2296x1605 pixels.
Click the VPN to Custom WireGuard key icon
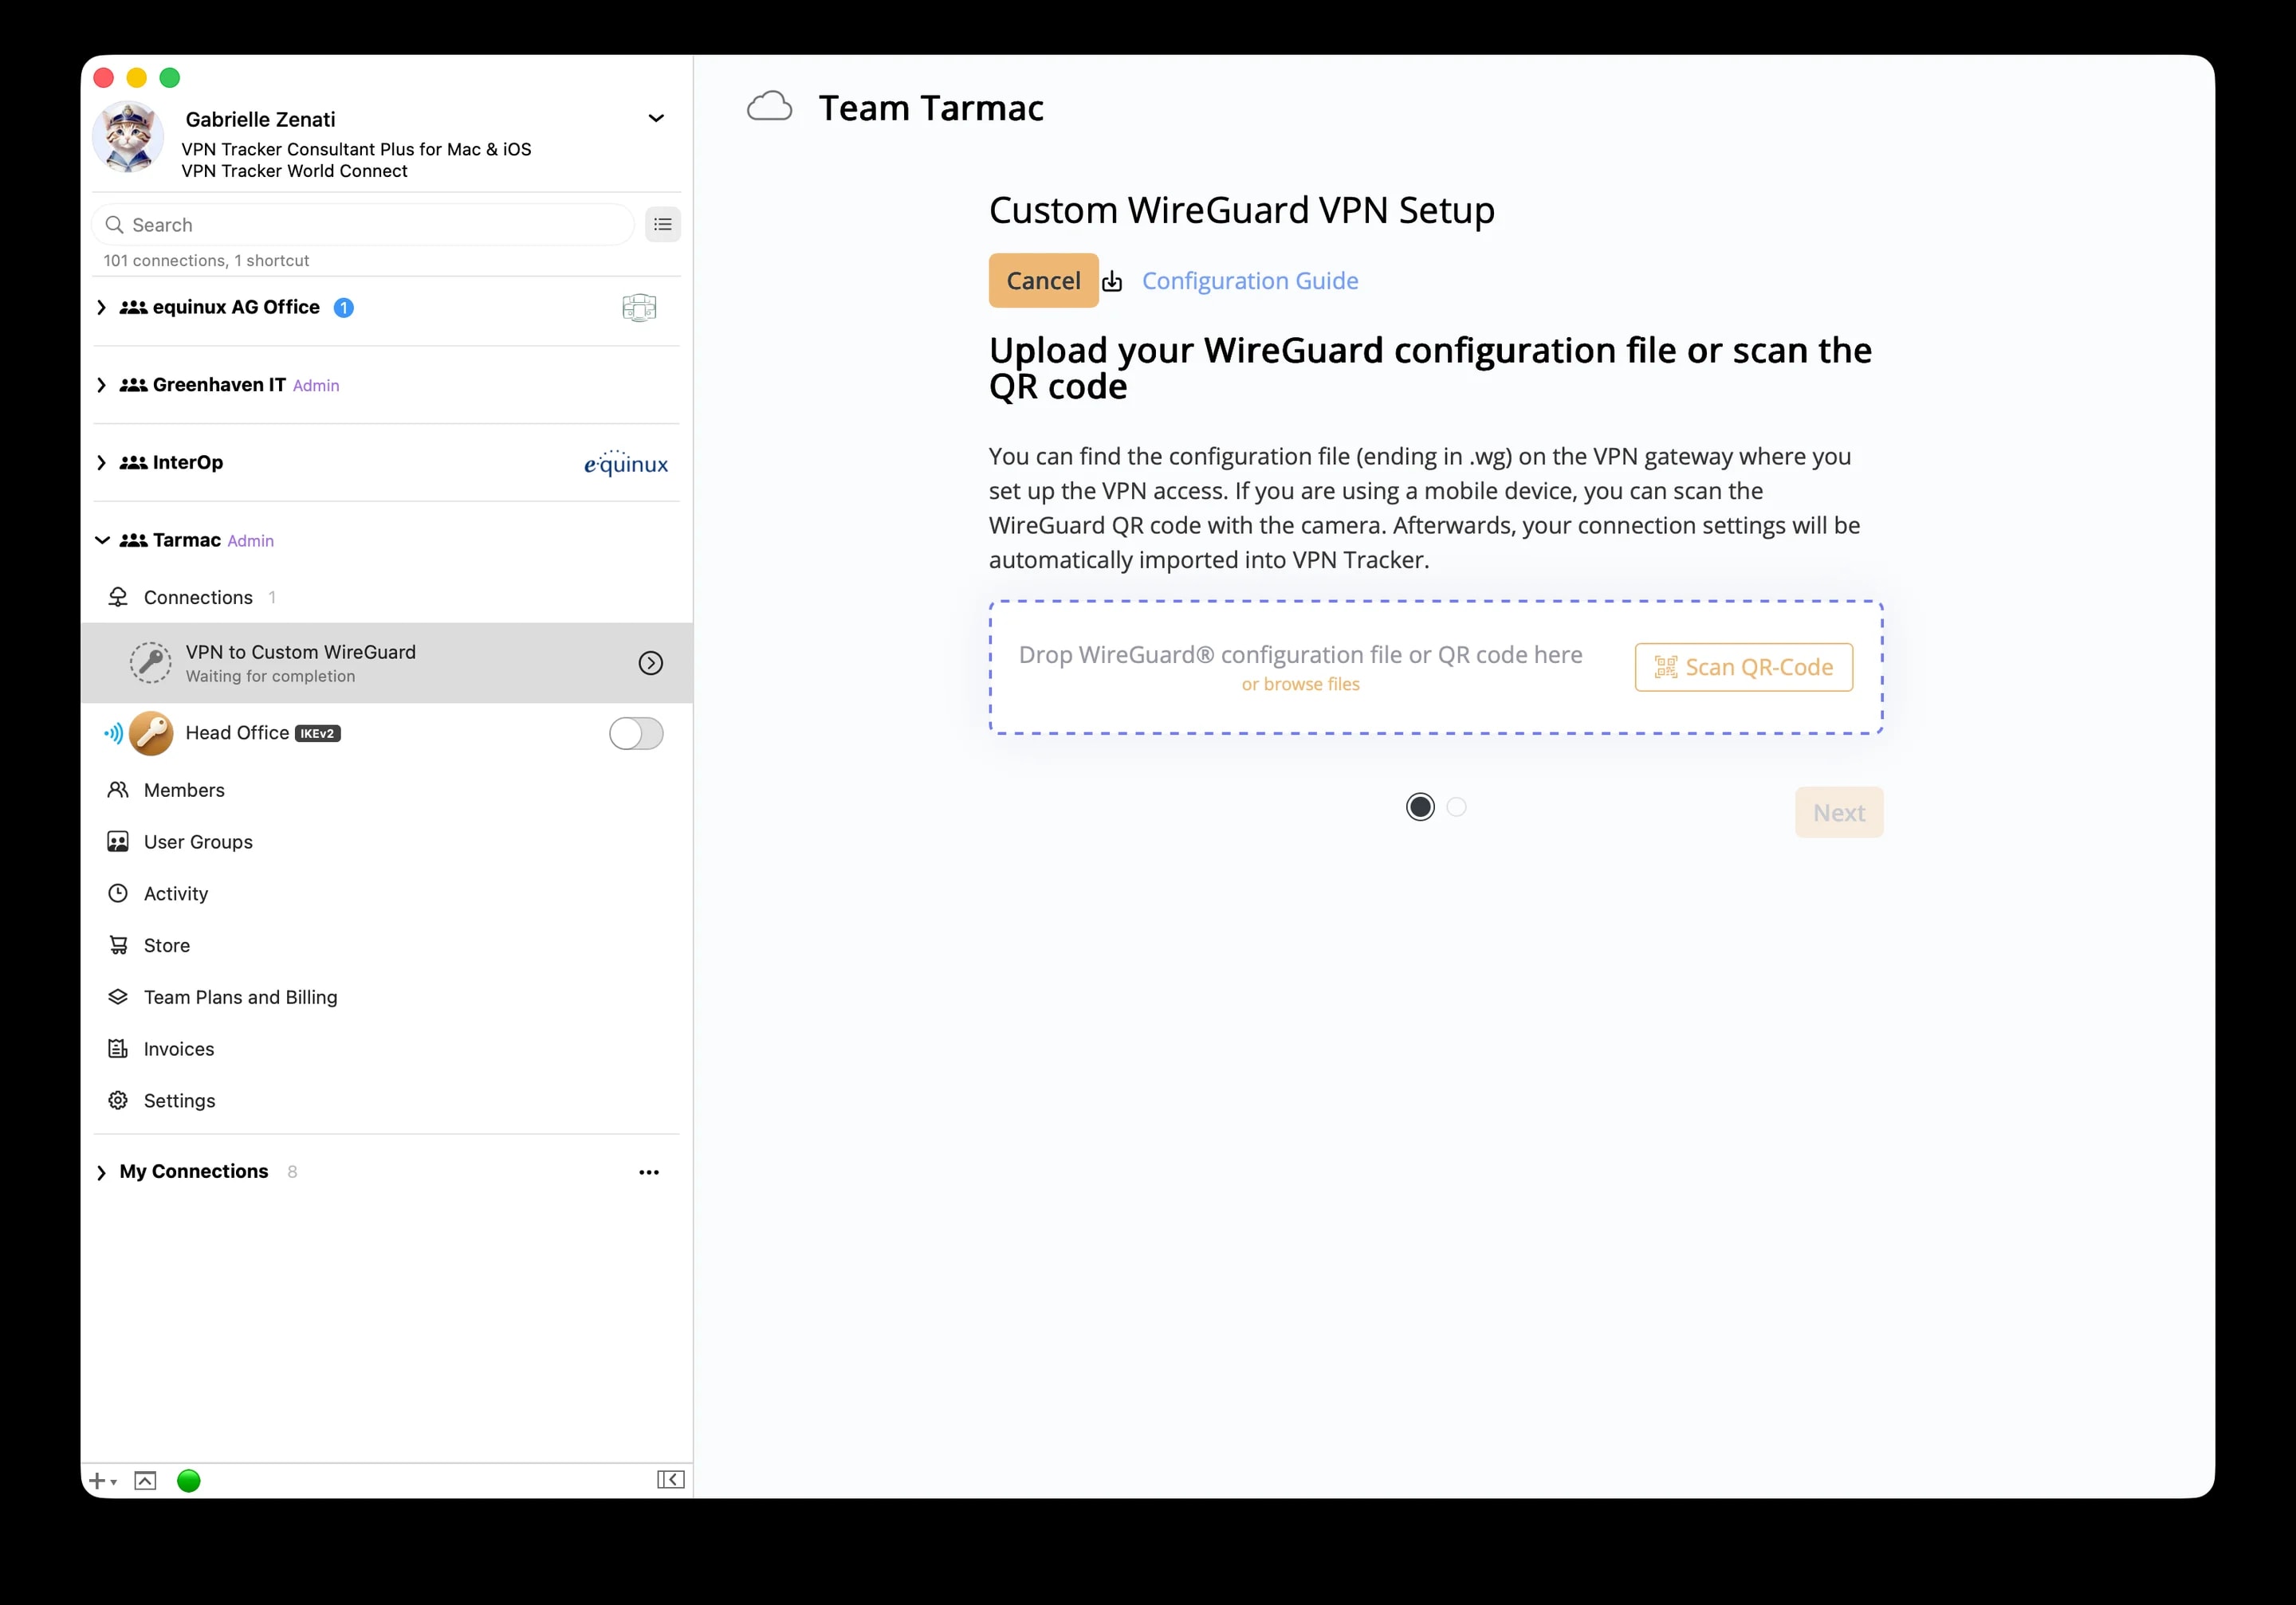(x=151, y=662)
